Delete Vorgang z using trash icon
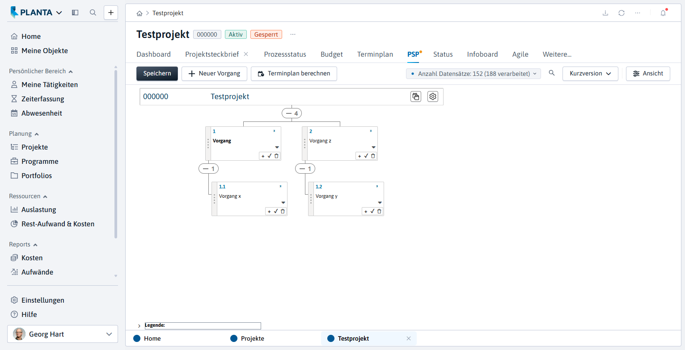The width and height of the screenshot is (685, 350). point(373,156)
